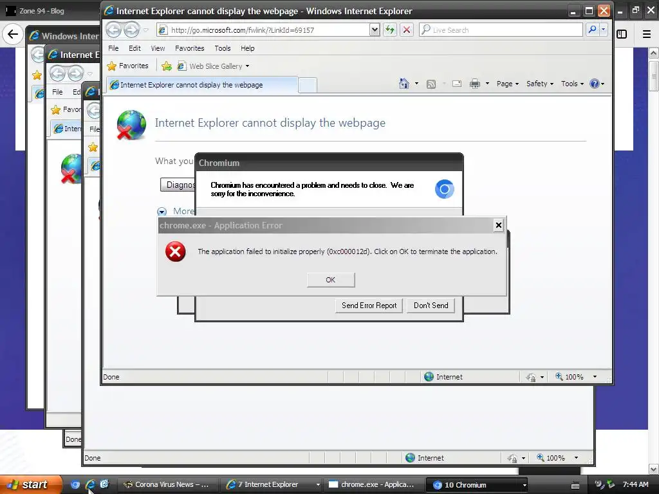This screenshot has height=494, width=659.
Task: Open 10 Chromium taskbar group
Action: 478,485
